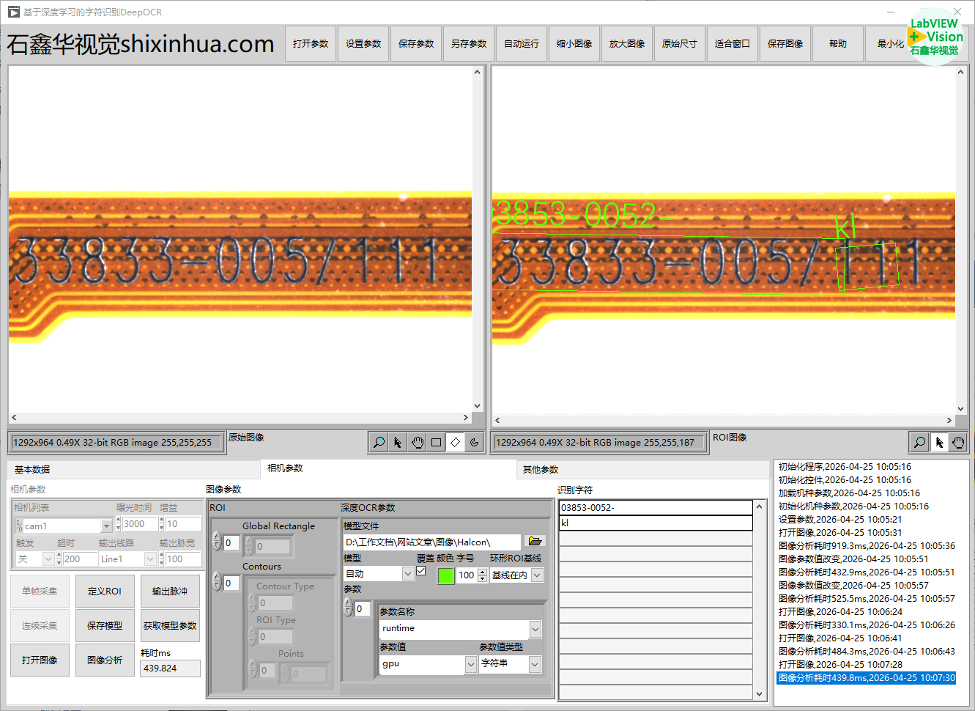The image size is (975, 711).
Task: Pick the hand pan tool under the 原始图像 panel
Action: (x=418, y=442)
